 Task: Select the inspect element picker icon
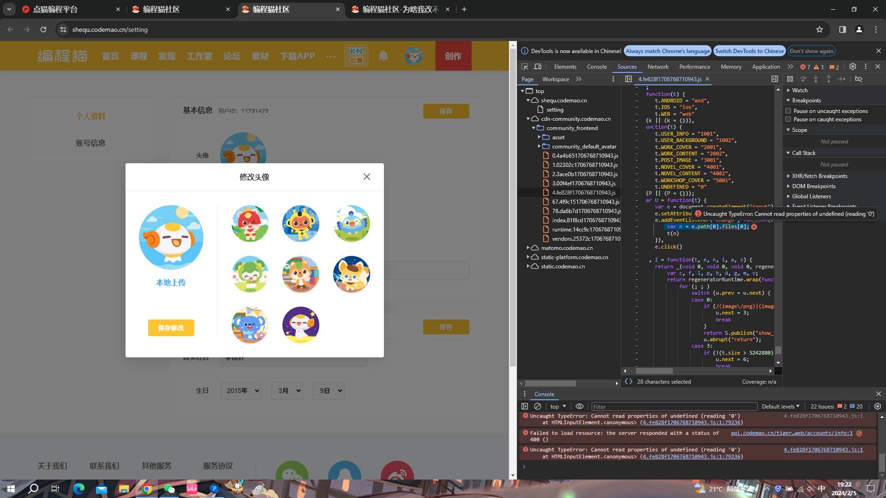click(525, 66)
